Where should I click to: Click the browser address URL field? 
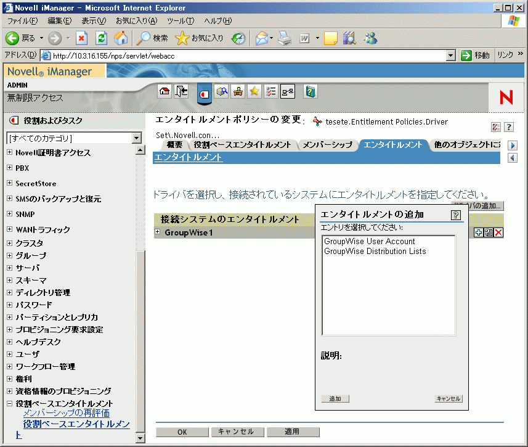pyautogui.click(x=246, y=55)
